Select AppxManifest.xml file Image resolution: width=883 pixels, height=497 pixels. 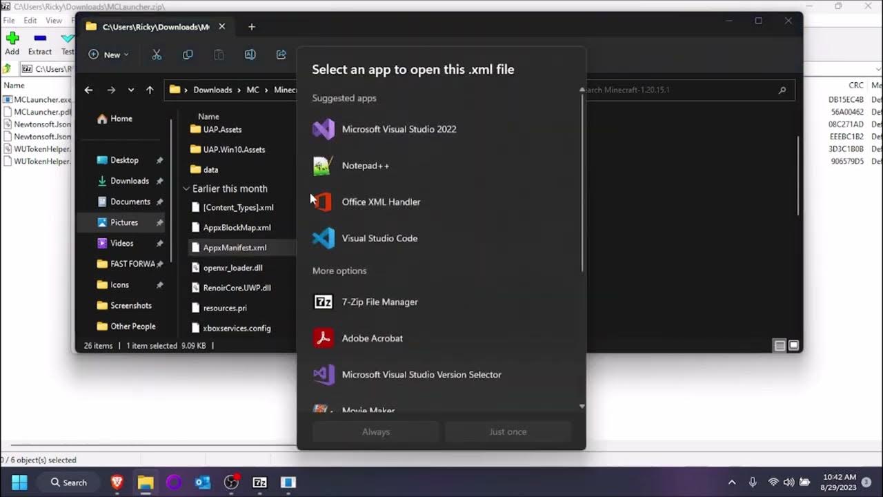click(235, 248)
